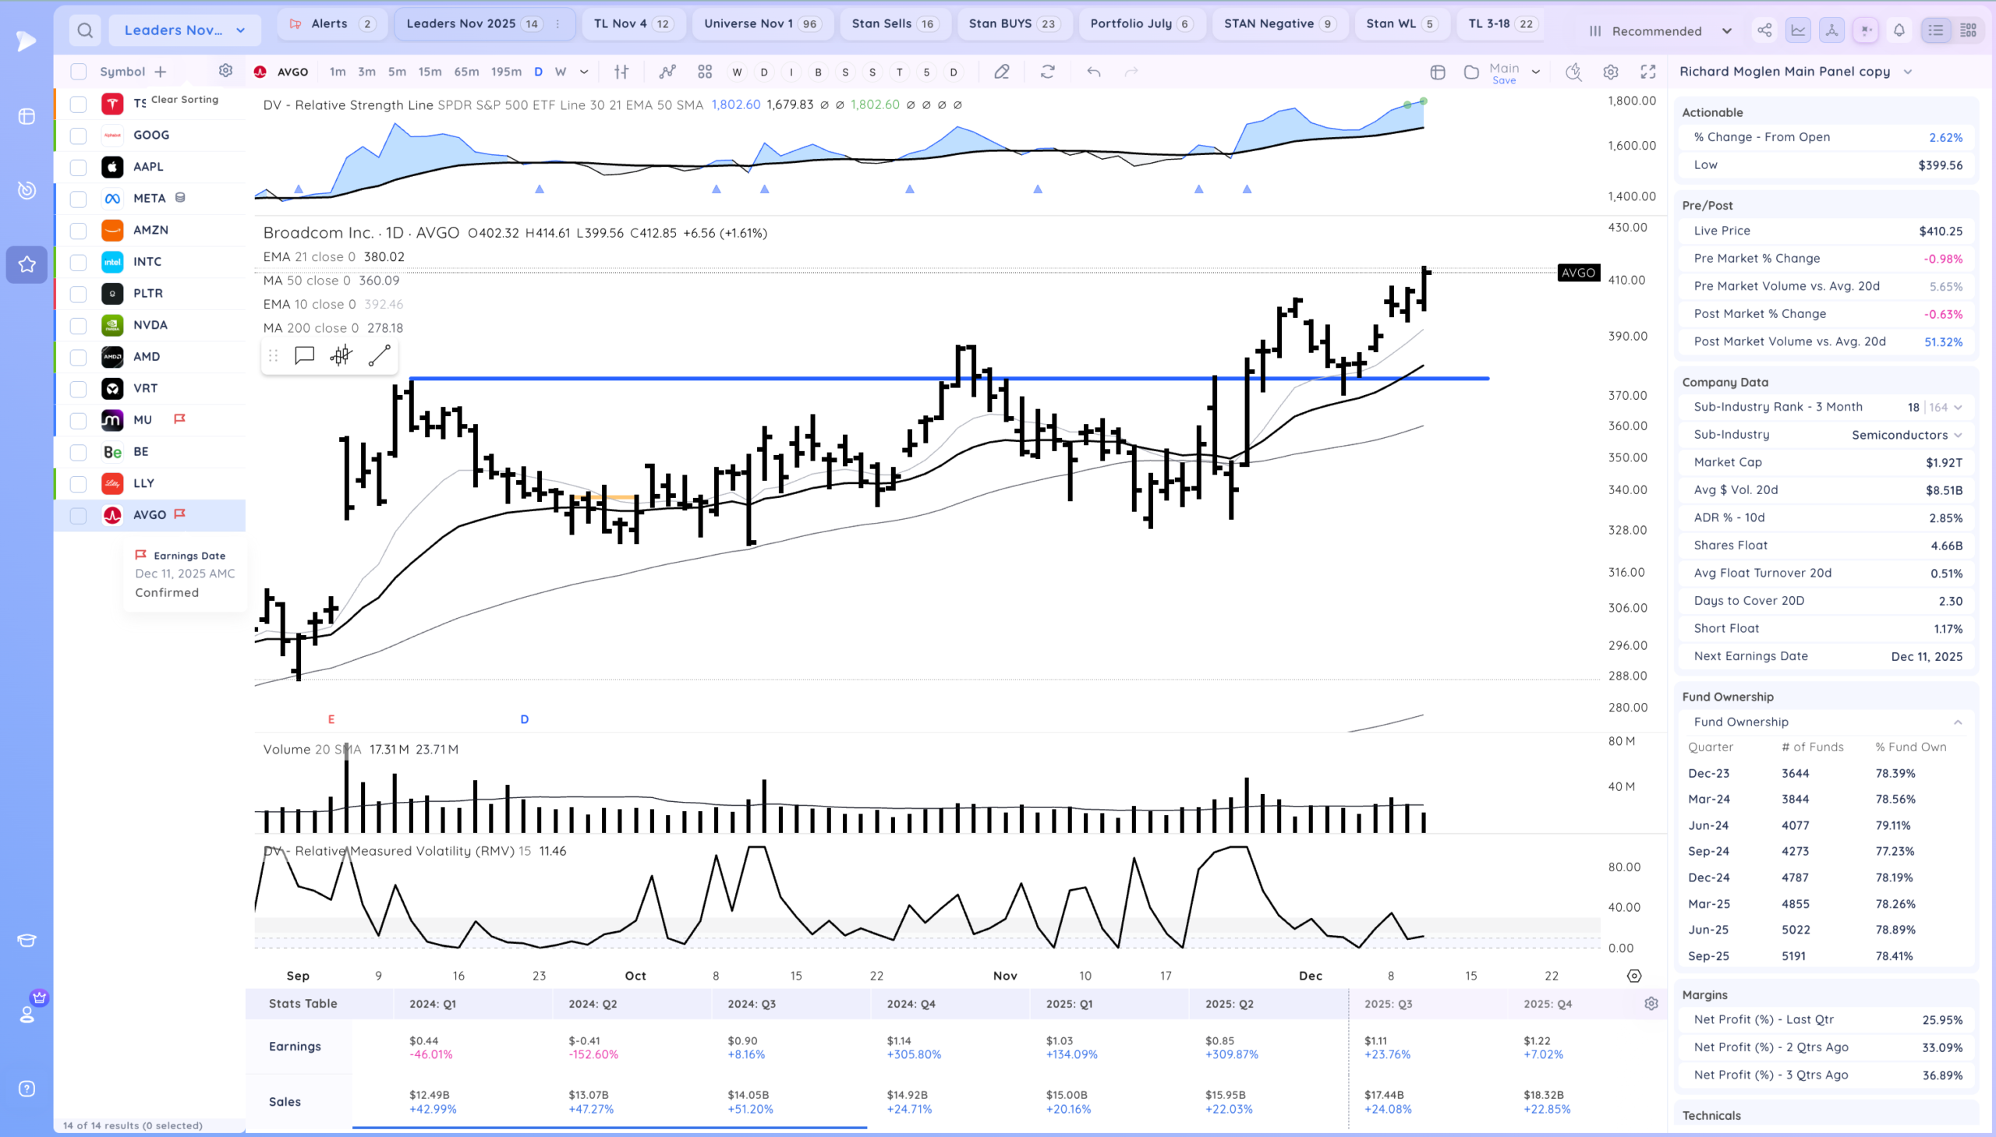Open the Leaders Nov watchlist dropdown
Viewport: 1996px width, 1137px height.
pos(184,30)
